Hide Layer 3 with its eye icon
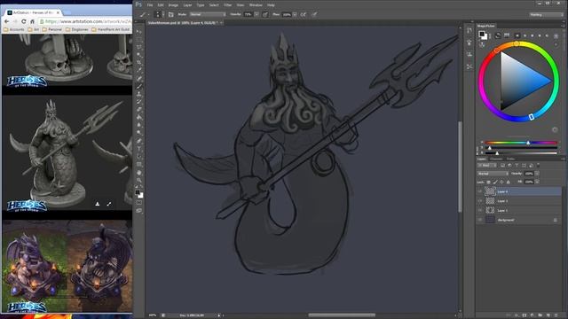The width and height of the screenshot is (568, 319). click(x=480, y=201)
